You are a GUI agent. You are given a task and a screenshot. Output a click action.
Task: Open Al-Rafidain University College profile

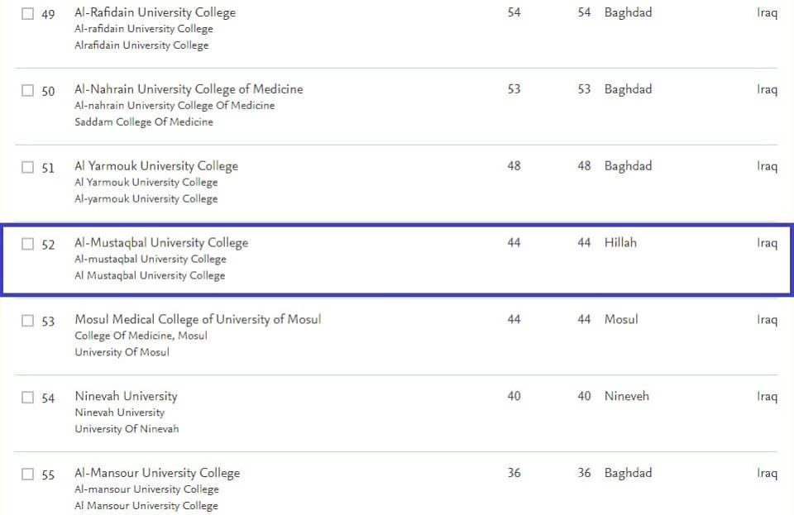point(155,12)
